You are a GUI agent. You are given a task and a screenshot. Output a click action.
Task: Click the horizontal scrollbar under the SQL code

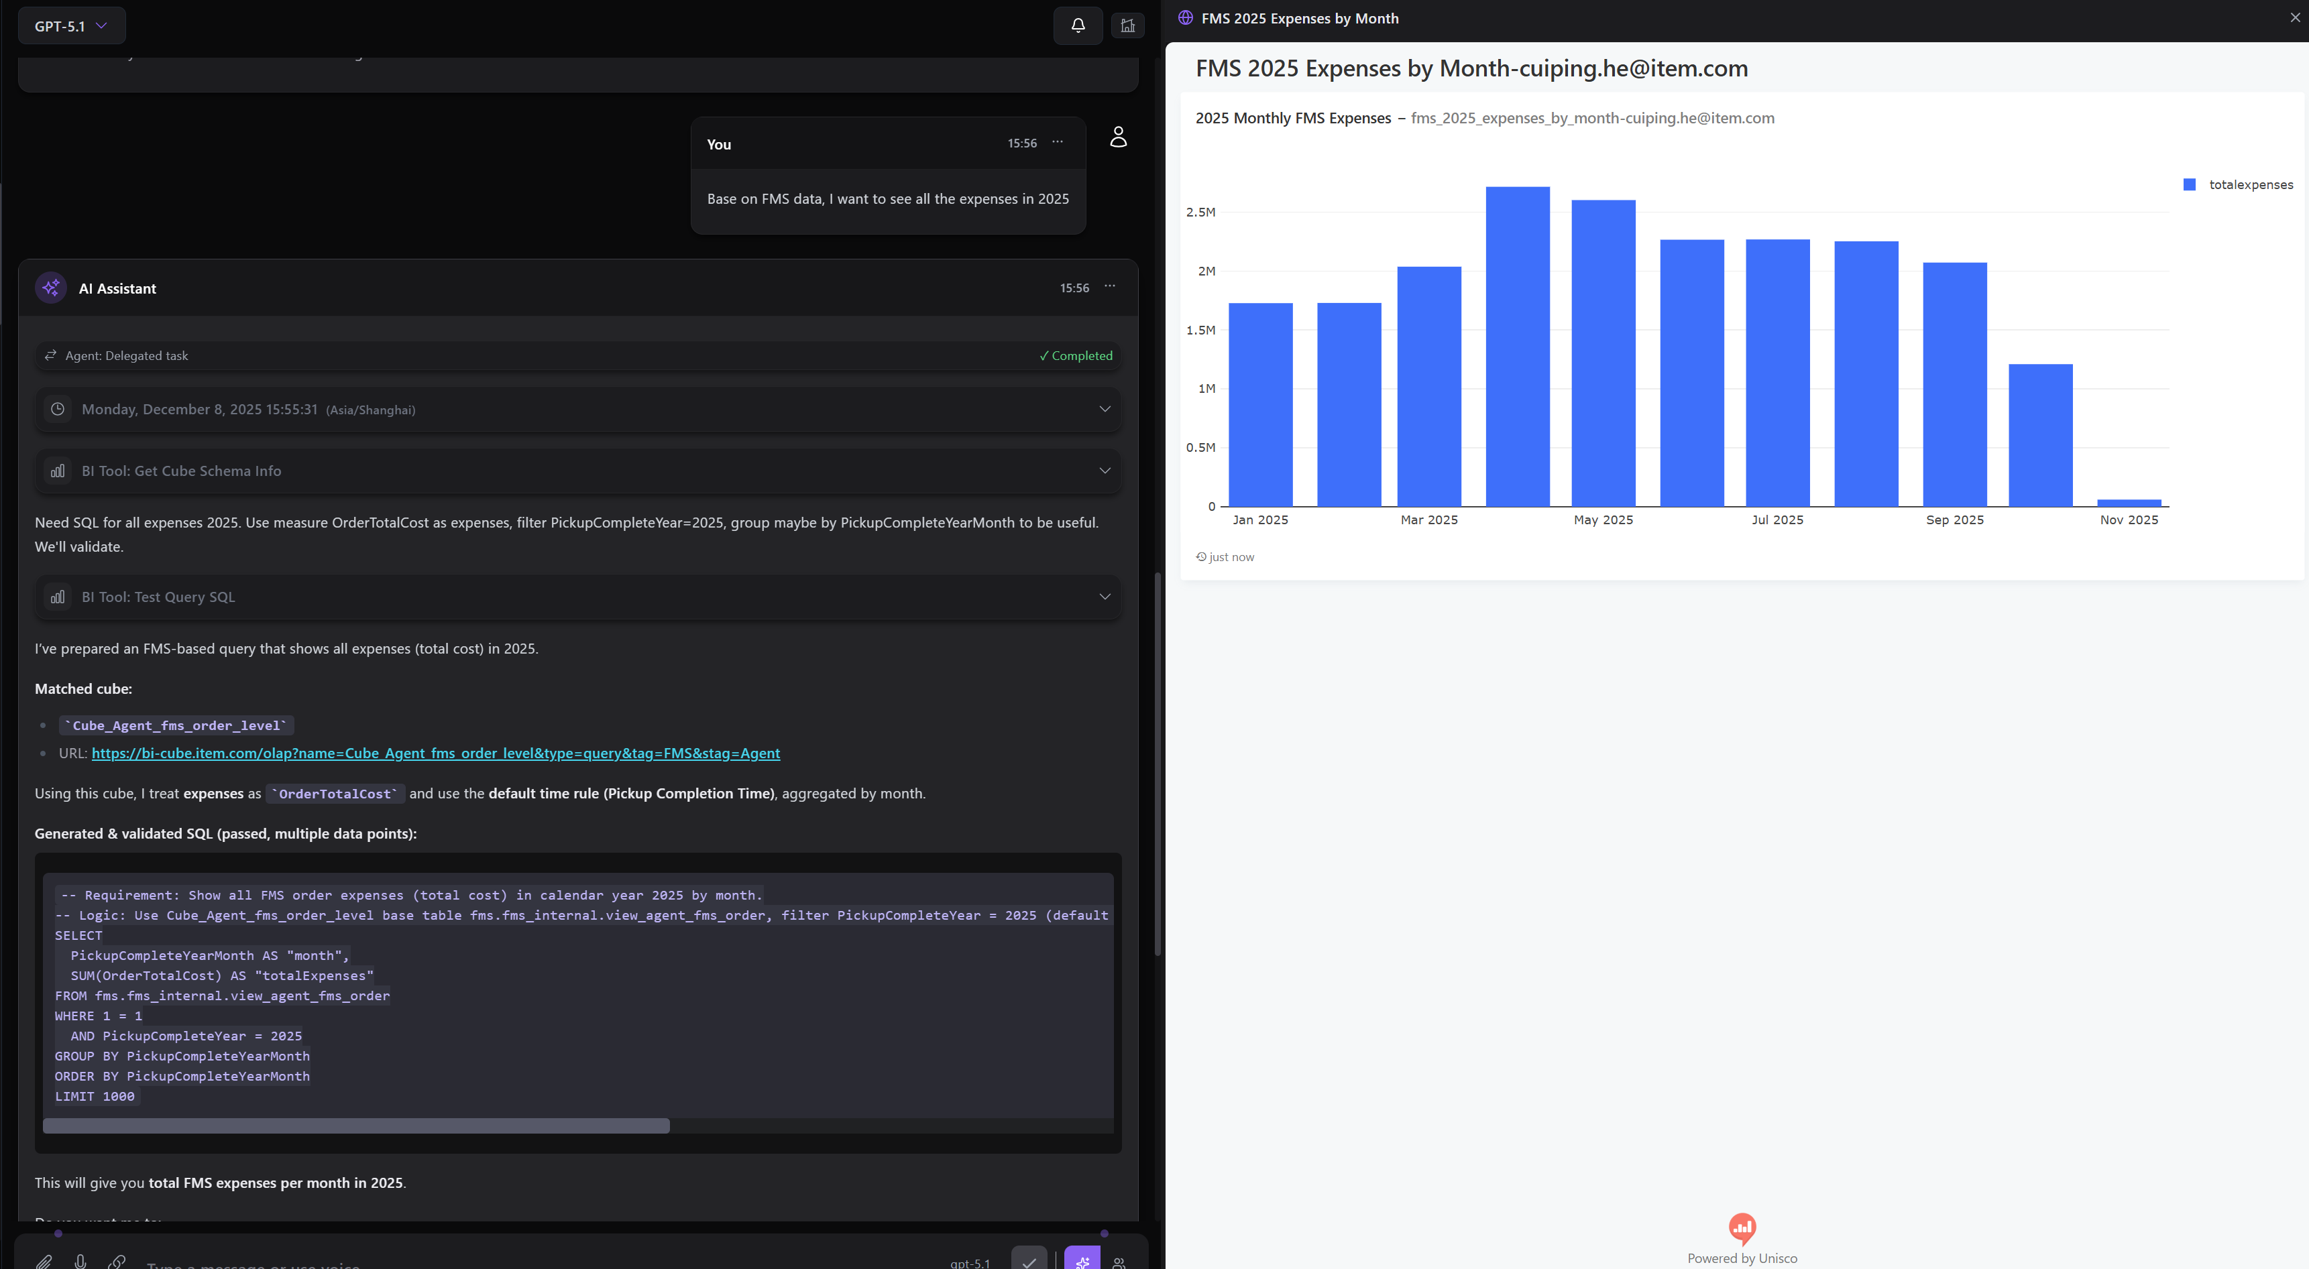357,1126
